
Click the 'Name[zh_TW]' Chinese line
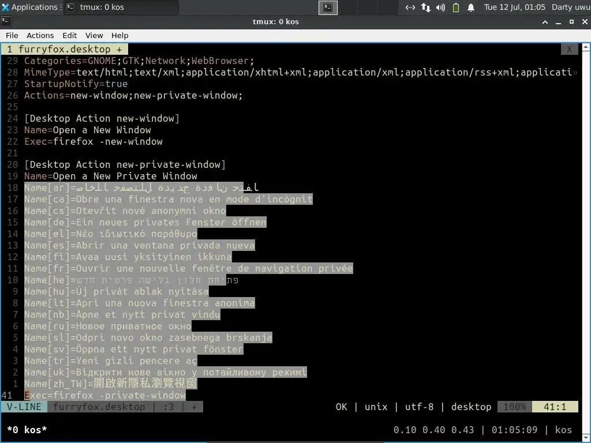coord(110,384)
